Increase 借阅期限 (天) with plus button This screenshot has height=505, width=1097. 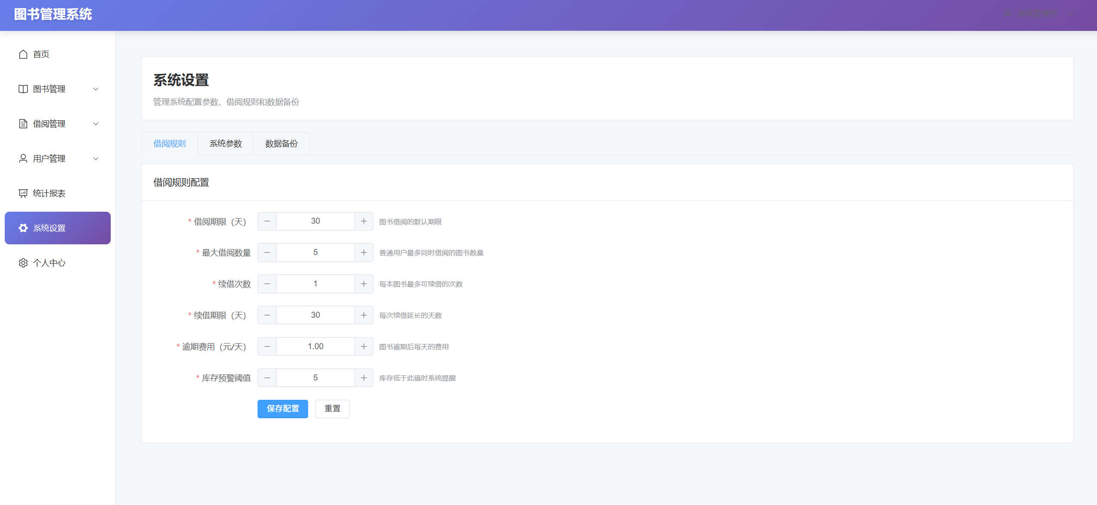pos(364,221)
